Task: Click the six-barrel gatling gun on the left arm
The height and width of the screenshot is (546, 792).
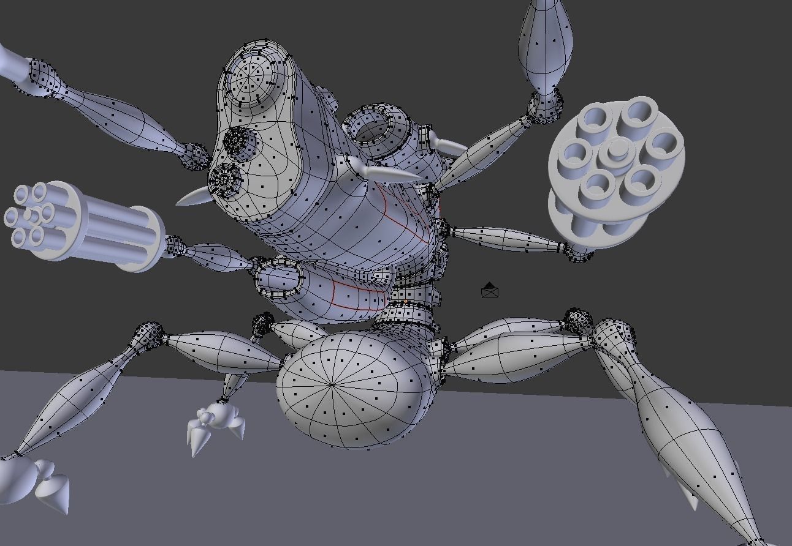Action: pyautogui.click(x=83, y=226)
